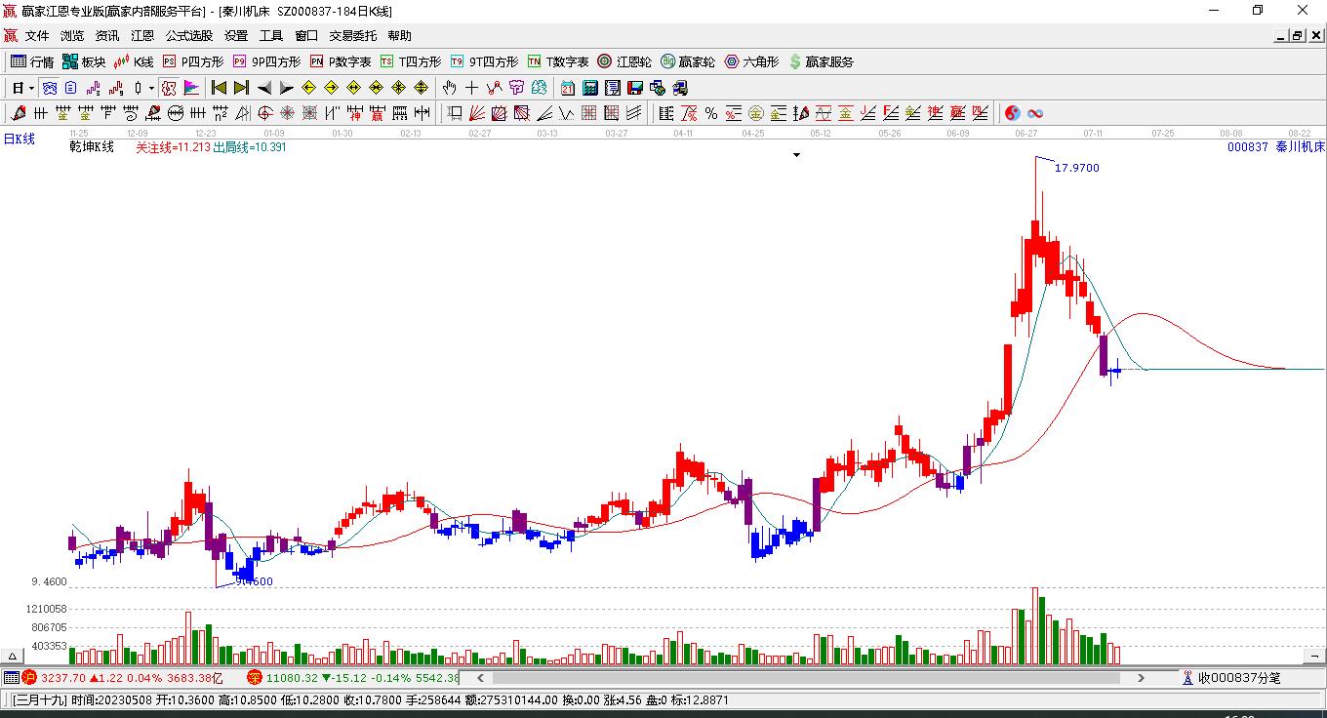Screen dimensions: 1327x718
Task: Open the 公式选股 menu
Action: pyautogui.click(x=189, y=36)
